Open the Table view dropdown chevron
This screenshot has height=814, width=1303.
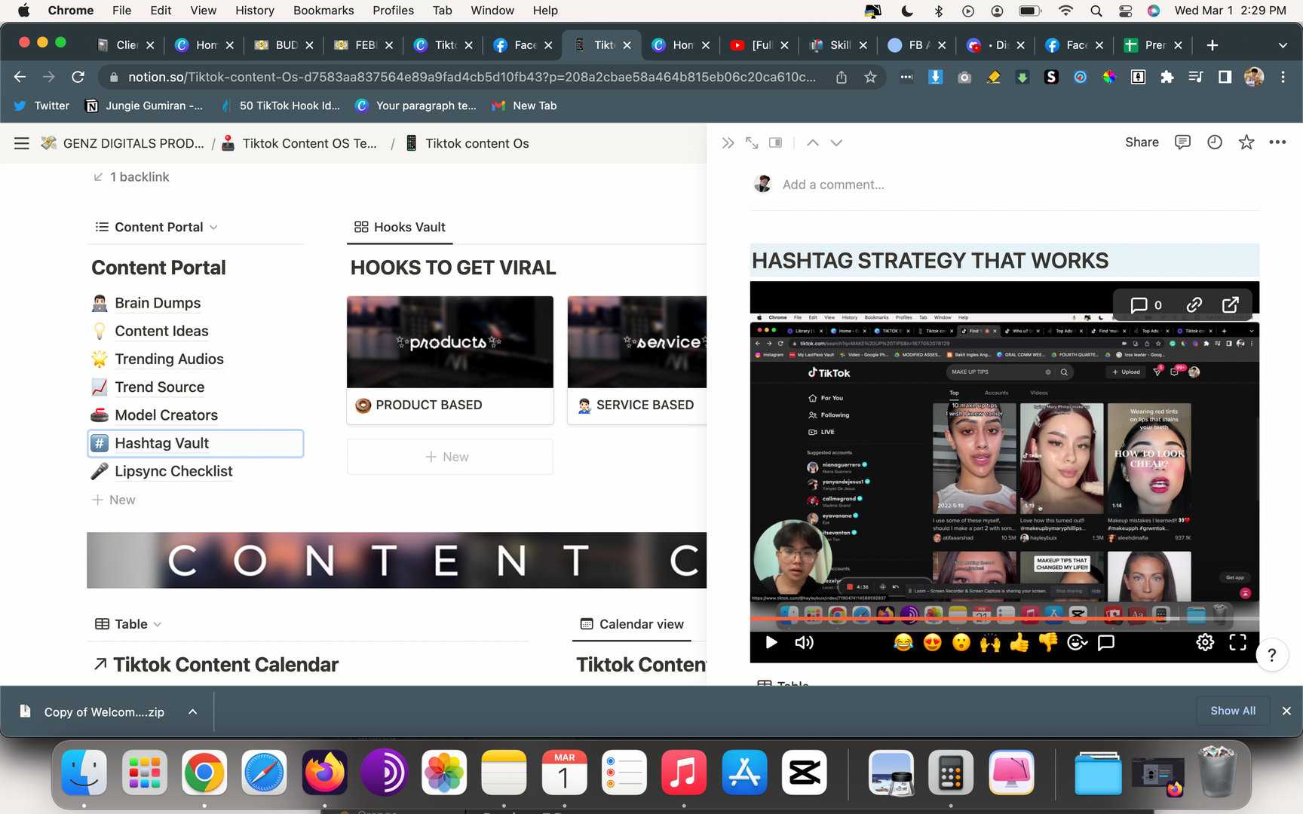[158, 625]
